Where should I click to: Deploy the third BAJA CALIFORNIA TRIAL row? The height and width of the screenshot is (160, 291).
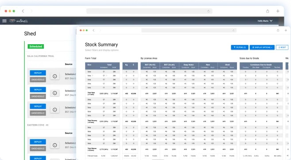(x=38, y=107)
